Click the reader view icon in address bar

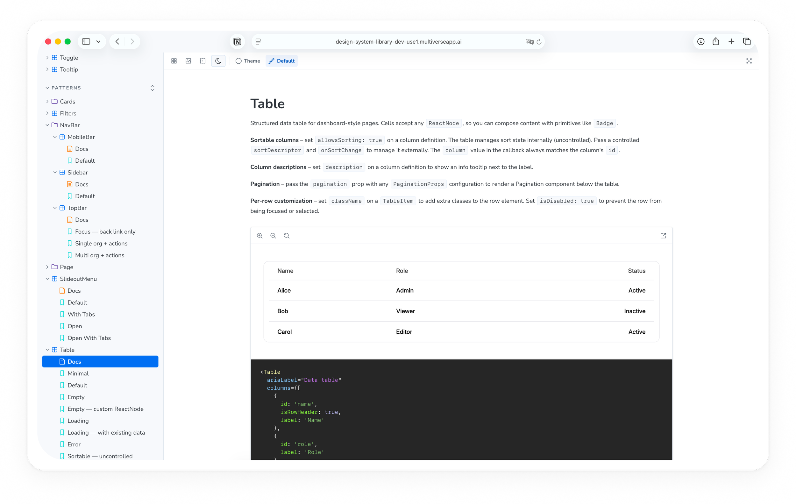(x=258, y=42)
